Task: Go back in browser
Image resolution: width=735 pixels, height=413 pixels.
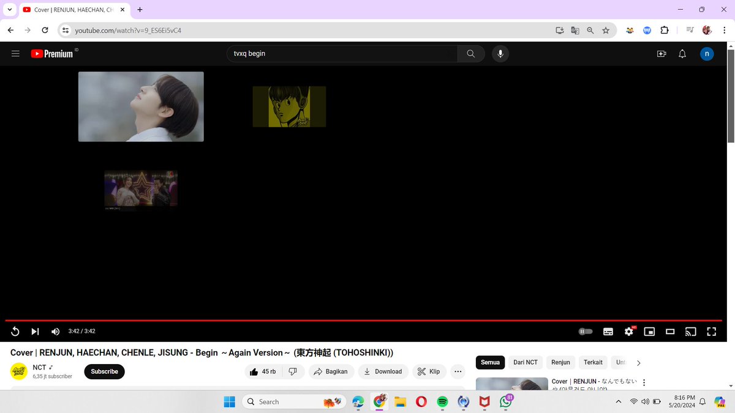Action: [10, 30]
